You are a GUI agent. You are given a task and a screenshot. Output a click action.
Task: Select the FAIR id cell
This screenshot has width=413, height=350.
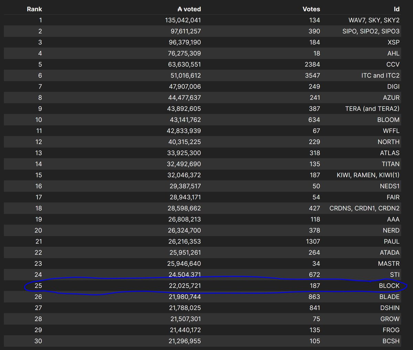tap(393, 197)
